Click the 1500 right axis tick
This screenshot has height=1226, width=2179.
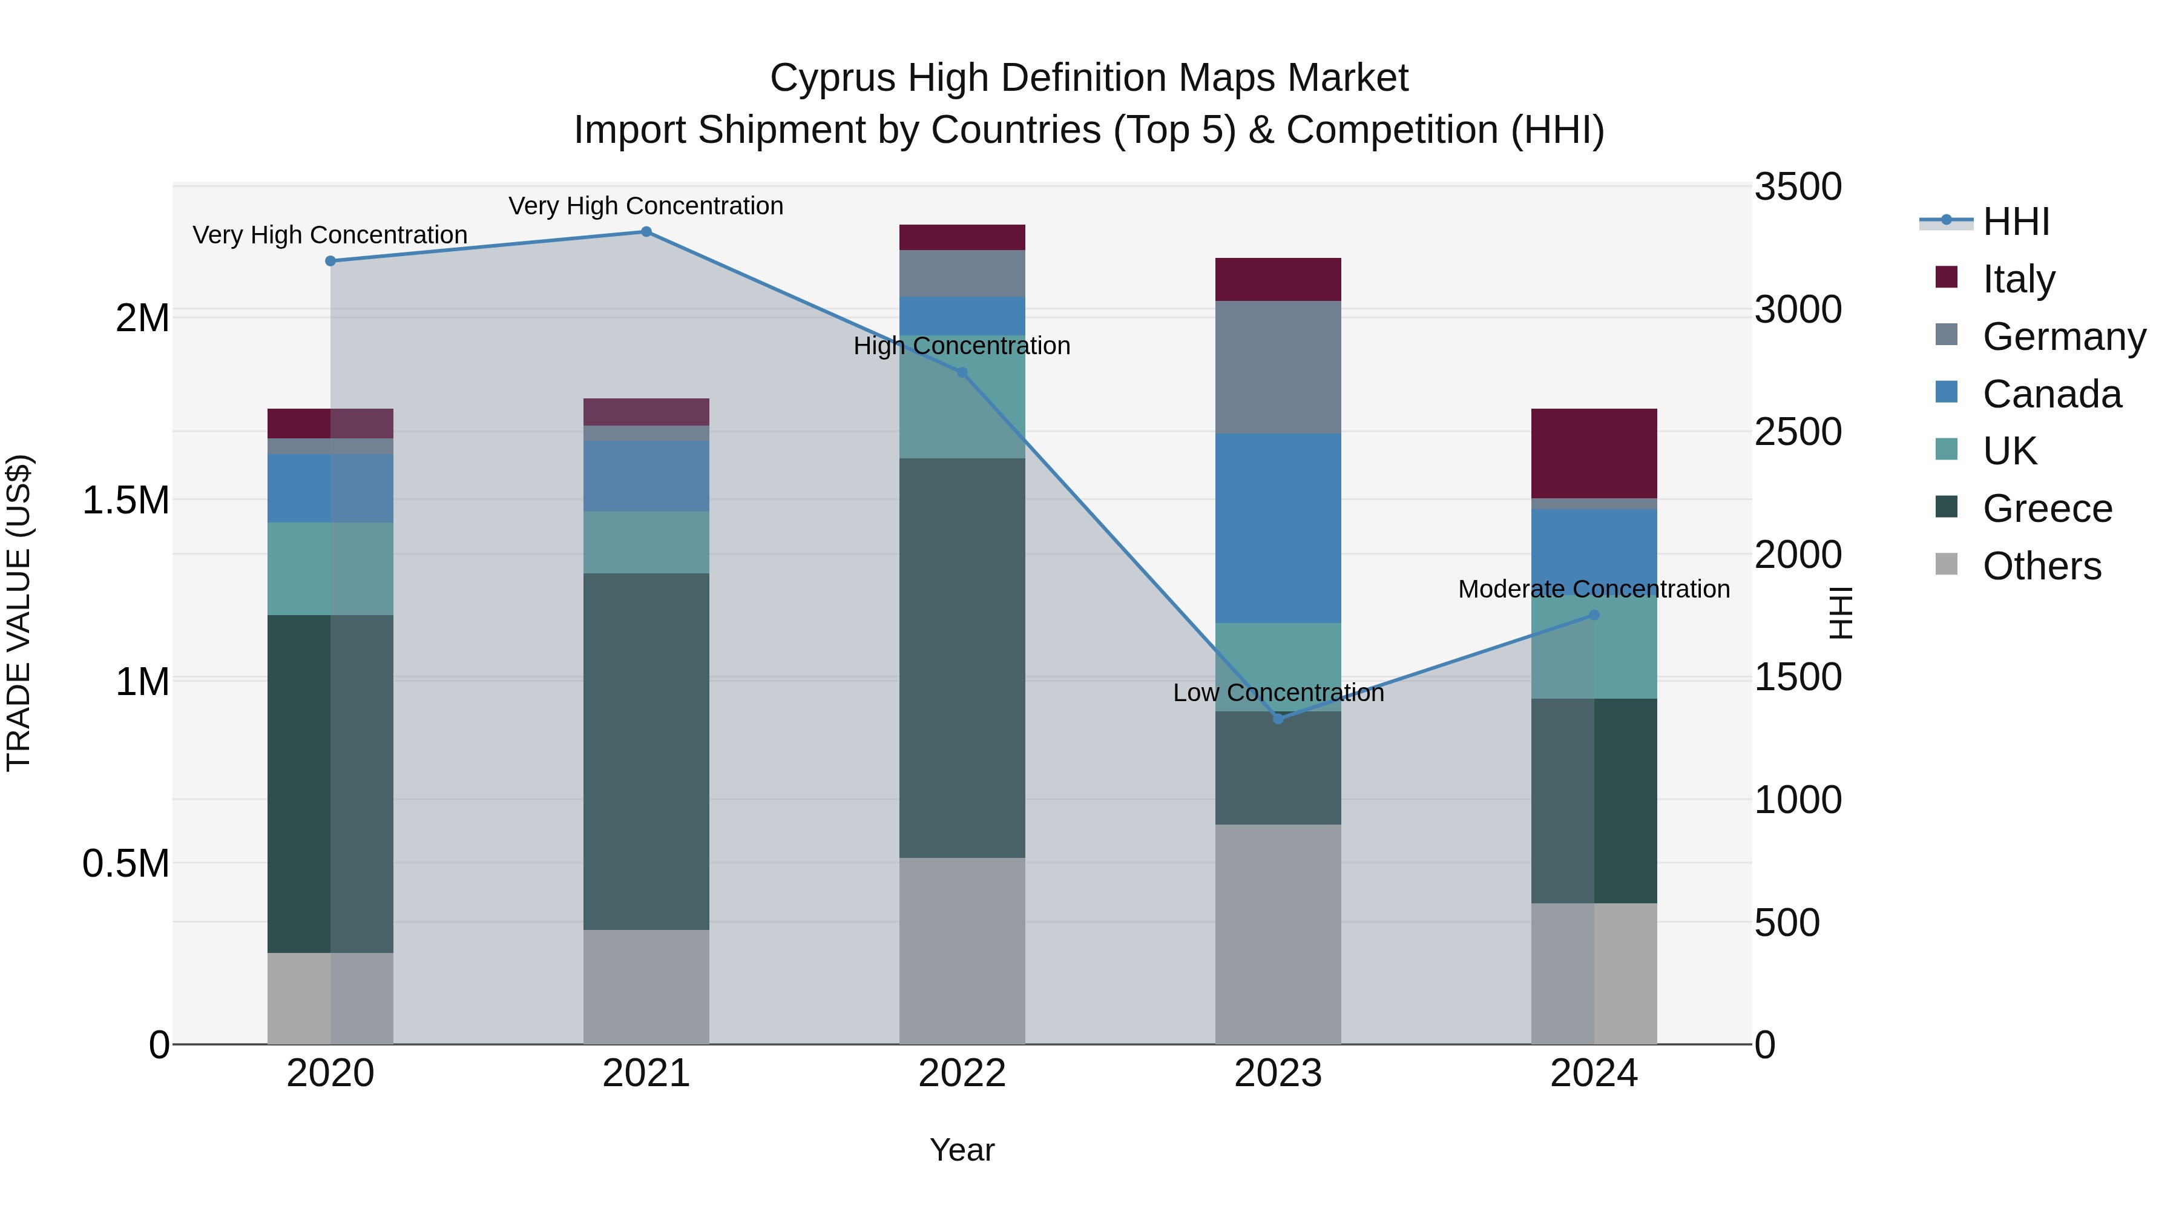1798,677
